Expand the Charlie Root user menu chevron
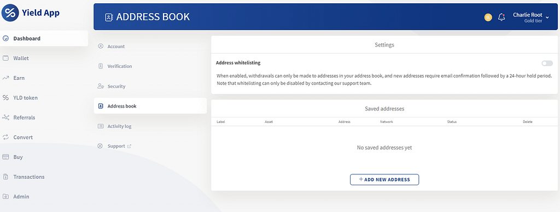 point(547,17)
